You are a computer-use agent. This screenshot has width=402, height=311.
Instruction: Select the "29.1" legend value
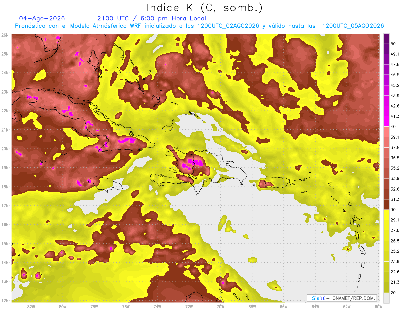[x=395, y=220]
